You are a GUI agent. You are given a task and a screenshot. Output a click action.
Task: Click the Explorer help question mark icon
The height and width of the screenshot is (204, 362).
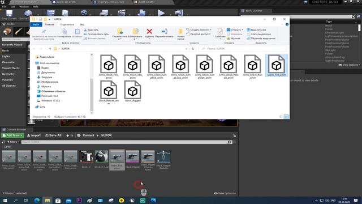pos(287,24)
